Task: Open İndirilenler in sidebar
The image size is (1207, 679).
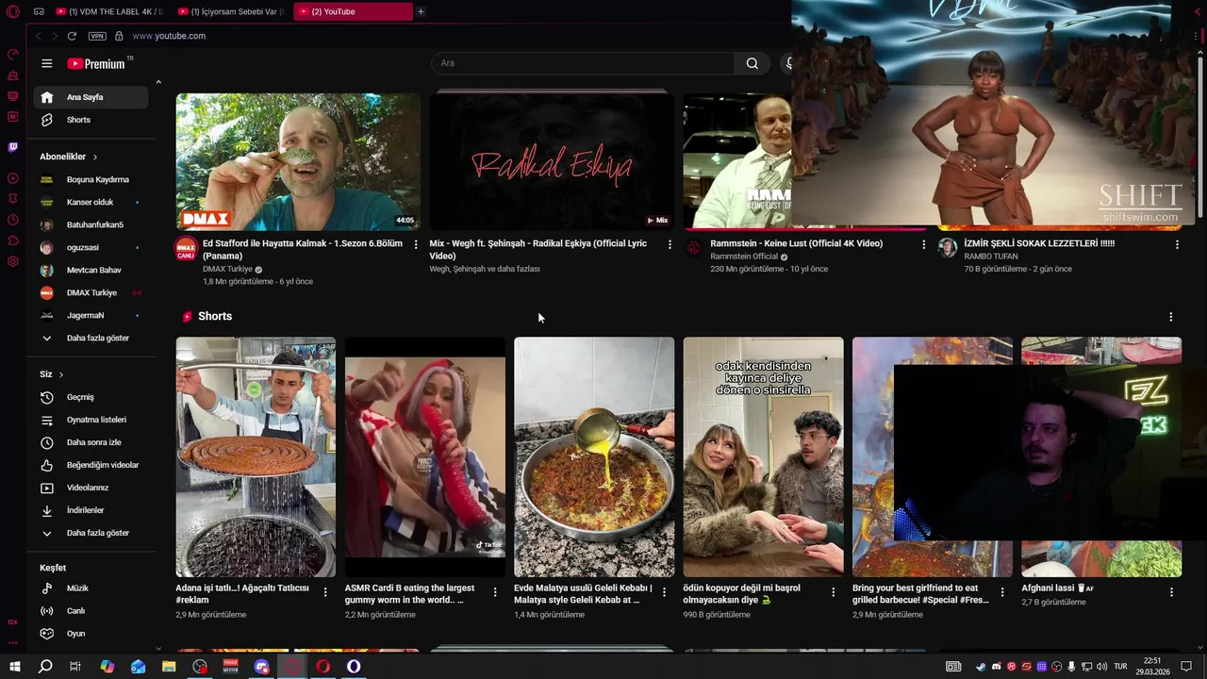Action: coord(91,510)
